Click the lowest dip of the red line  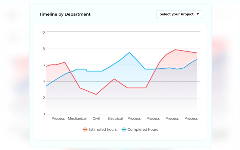(96, 94)
